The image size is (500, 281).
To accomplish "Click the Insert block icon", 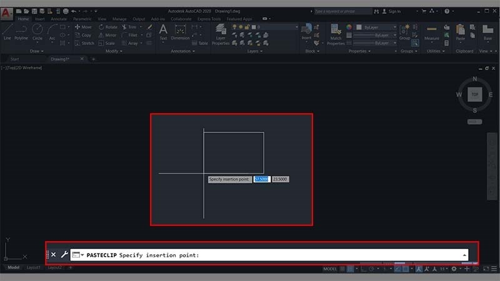I will [306, 32].
